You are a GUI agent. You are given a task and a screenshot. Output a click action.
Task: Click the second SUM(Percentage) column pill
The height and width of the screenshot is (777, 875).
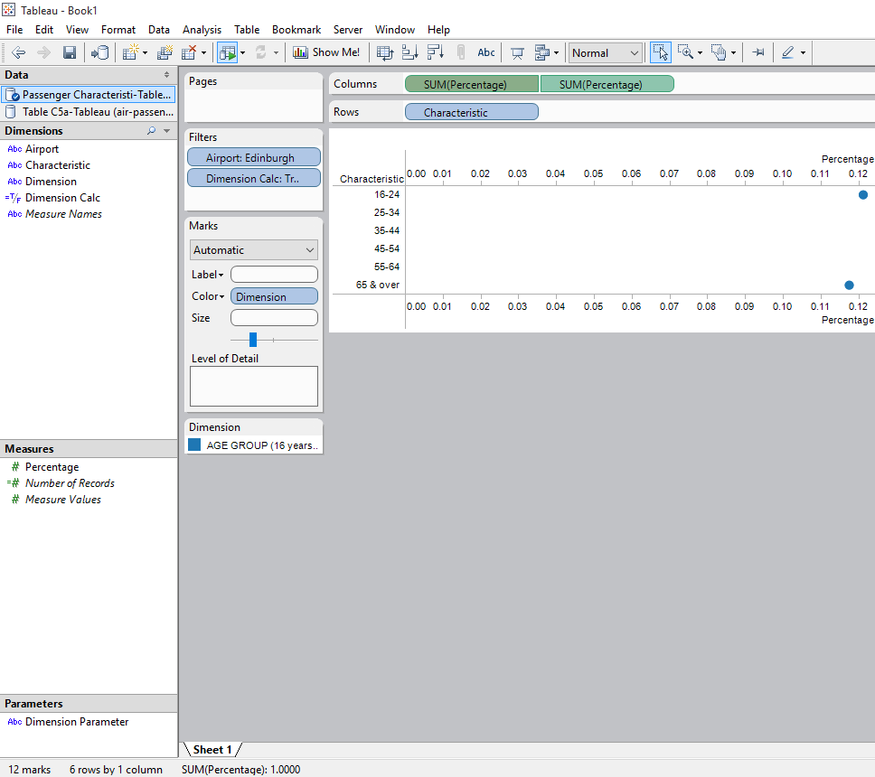[x=607, y=84]
